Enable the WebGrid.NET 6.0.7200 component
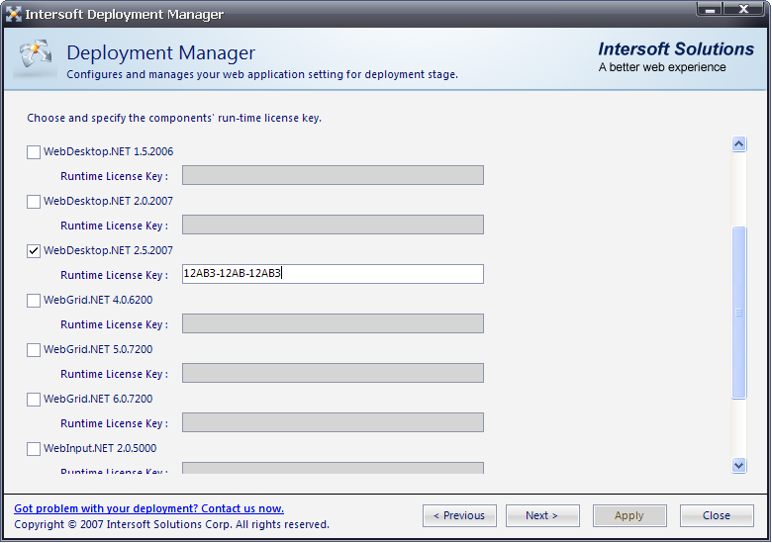 click(34, 400)
